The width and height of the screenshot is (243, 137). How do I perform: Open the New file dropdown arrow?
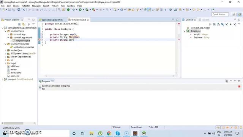[x=6, y=10]
